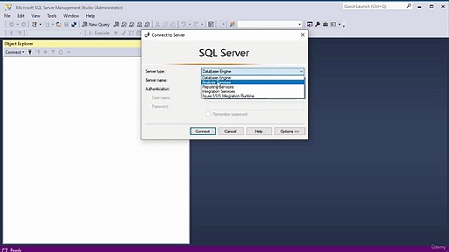Click the Undo arrow icon

pyautogui.click(x=183, y=24)
